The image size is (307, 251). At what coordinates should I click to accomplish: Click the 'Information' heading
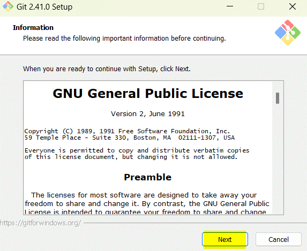tap(33, 28)
